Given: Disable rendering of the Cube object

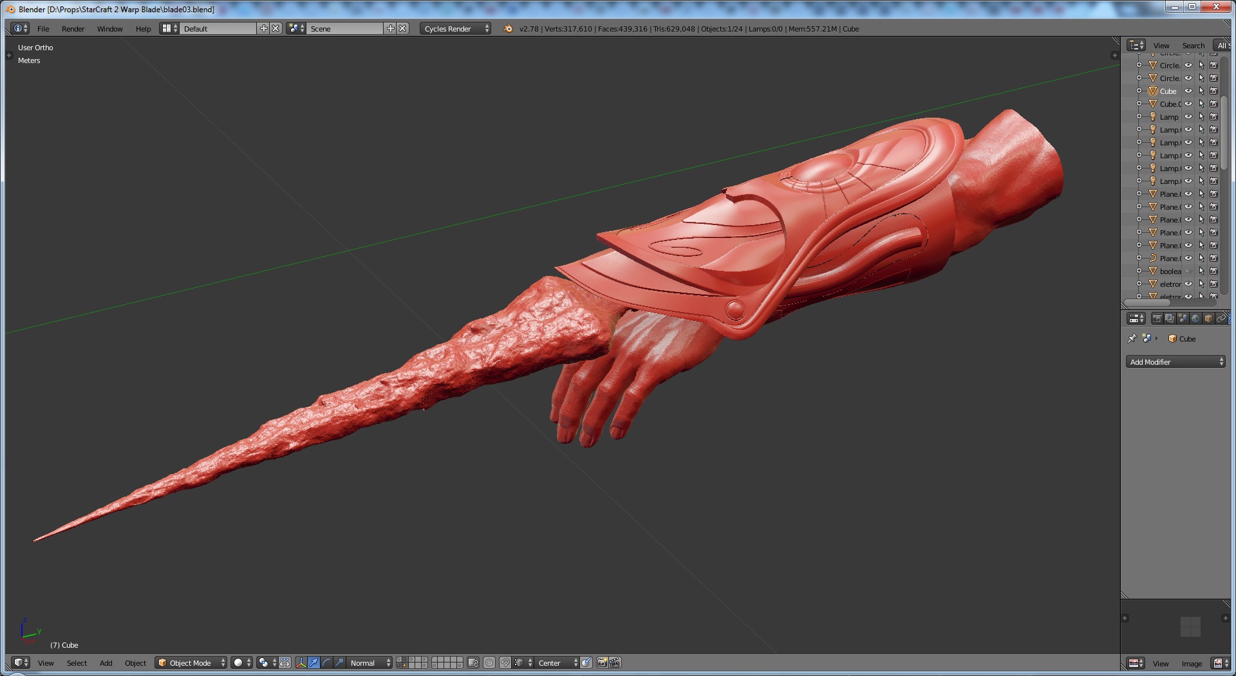Looking at the screenshot, I should coord(1213,91).
